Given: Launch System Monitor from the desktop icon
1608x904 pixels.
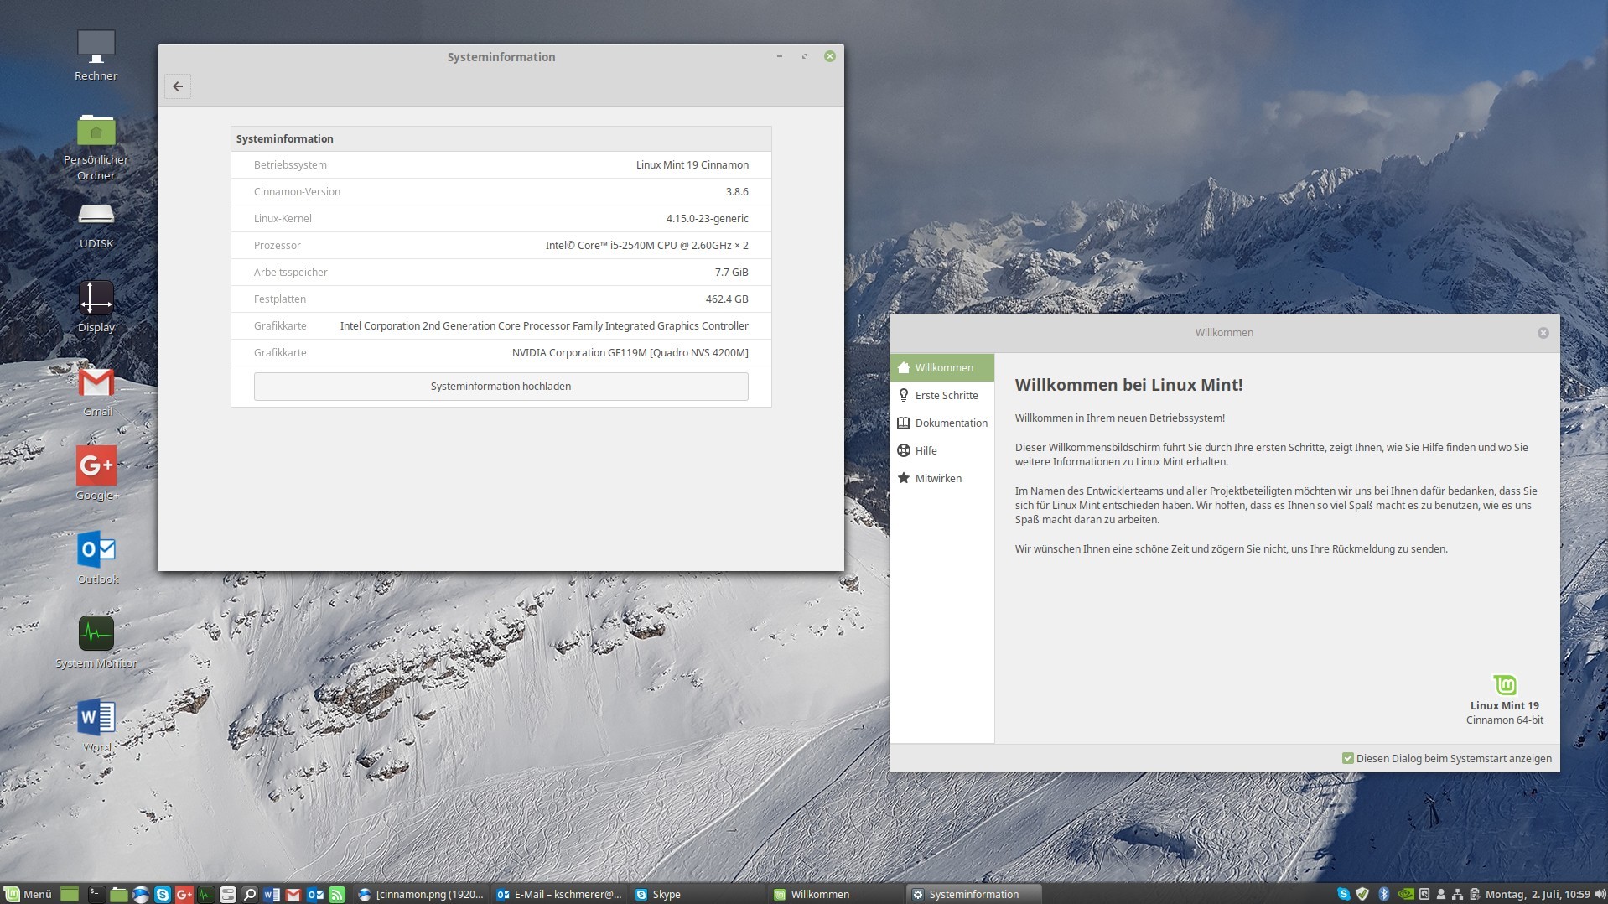Looking at the screenshot, I should (x=96, y=642).
